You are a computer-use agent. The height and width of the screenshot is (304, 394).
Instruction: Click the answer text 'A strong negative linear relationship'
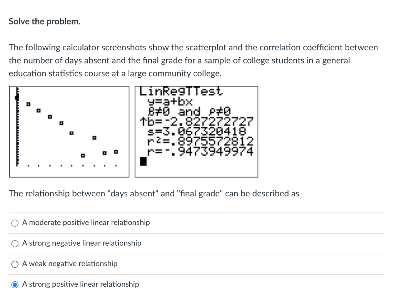pos(82,243)
